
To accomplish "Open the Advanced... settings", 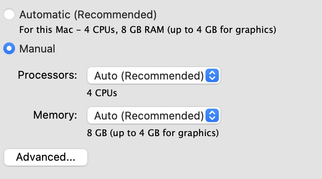I will point(46,157).
